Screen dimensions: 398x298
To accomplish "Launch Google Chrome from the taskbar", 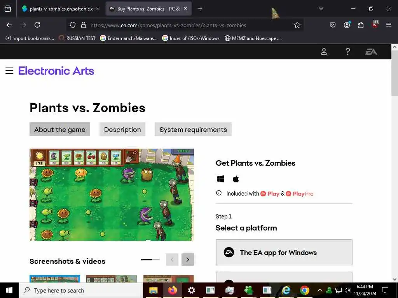I will pos(305,290).
